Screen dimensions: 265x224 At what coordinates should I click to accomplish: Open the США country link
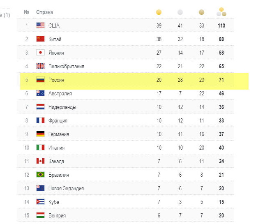tap(54, 25)
